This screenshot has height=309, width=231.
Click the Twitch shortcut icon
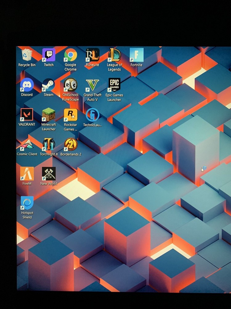[49, 55]
